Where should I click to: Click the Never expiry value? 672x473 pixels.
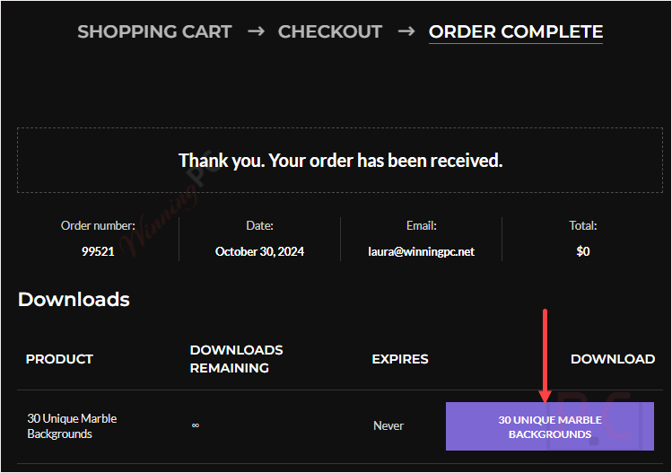388,425
